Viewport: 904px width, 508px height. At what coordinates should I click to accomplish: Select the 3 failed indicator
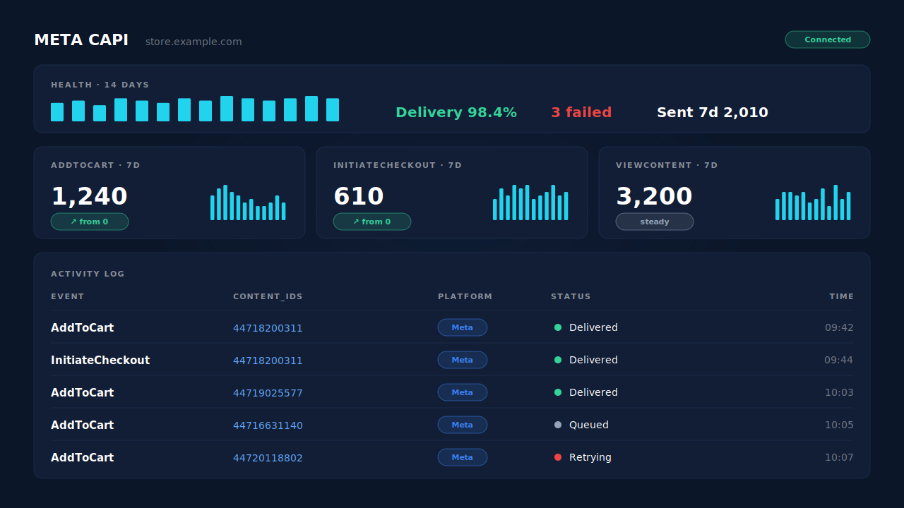(x=581, y=112)
